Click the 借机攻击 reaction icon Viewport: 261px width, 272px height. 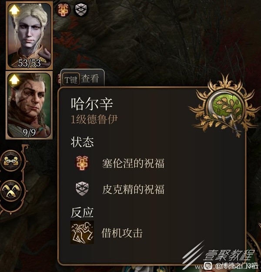pyautogui.click(x=82, y=232)
